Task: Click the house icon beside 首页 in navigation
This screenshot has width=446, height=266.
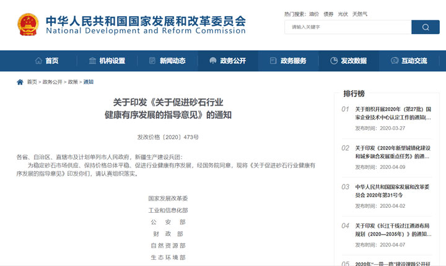Action: 37,61
